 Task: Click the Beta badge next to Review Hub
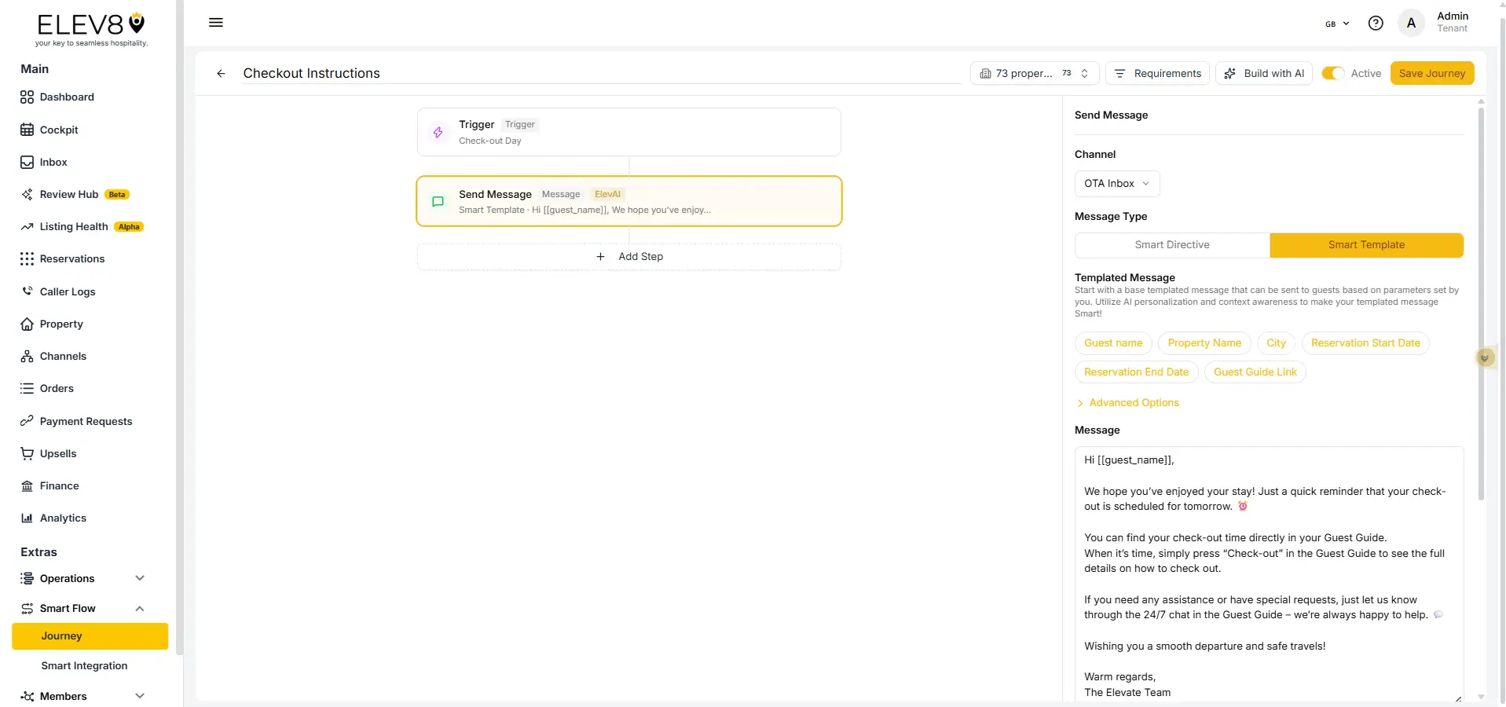coord(117,195)
